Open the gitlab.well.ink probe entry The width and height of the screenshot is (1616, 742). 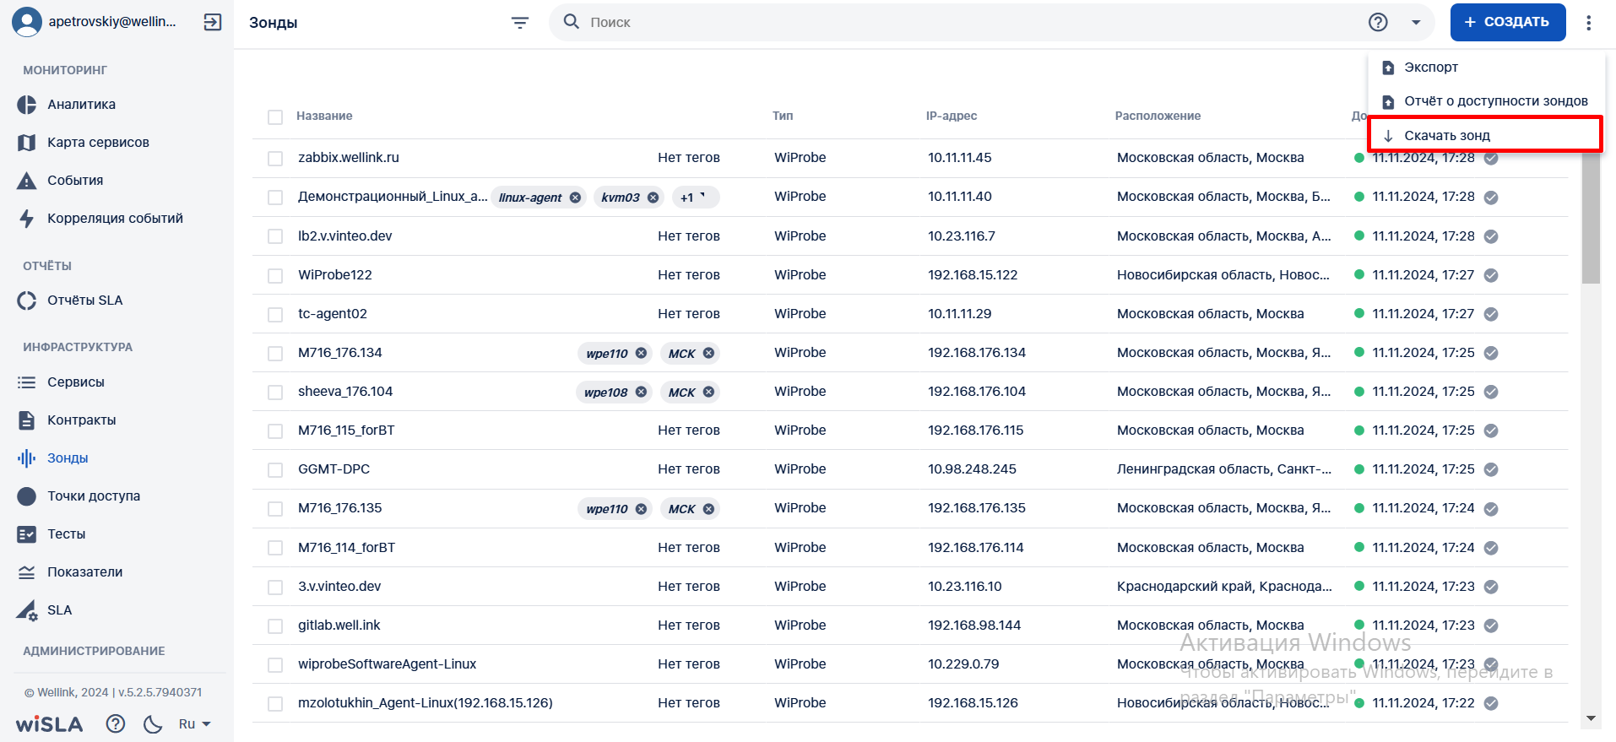339,626
